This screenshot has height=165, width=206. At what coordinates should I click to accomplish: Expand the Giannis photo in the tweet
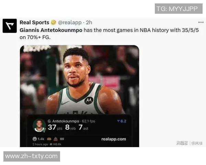80,80
